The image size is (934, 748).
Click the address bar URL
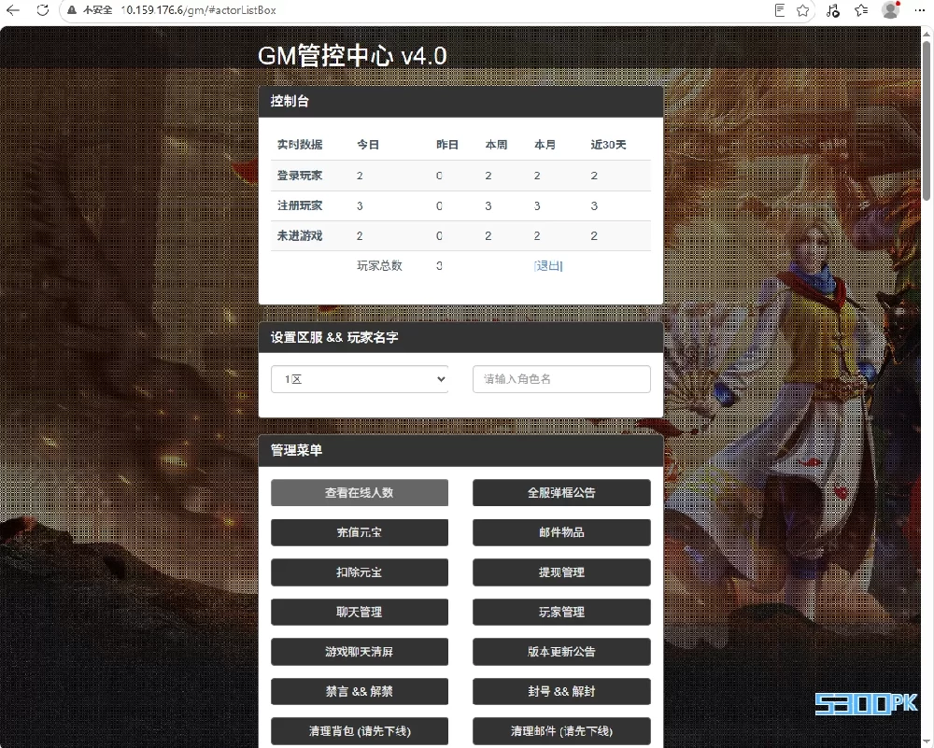tap(198, 10)
